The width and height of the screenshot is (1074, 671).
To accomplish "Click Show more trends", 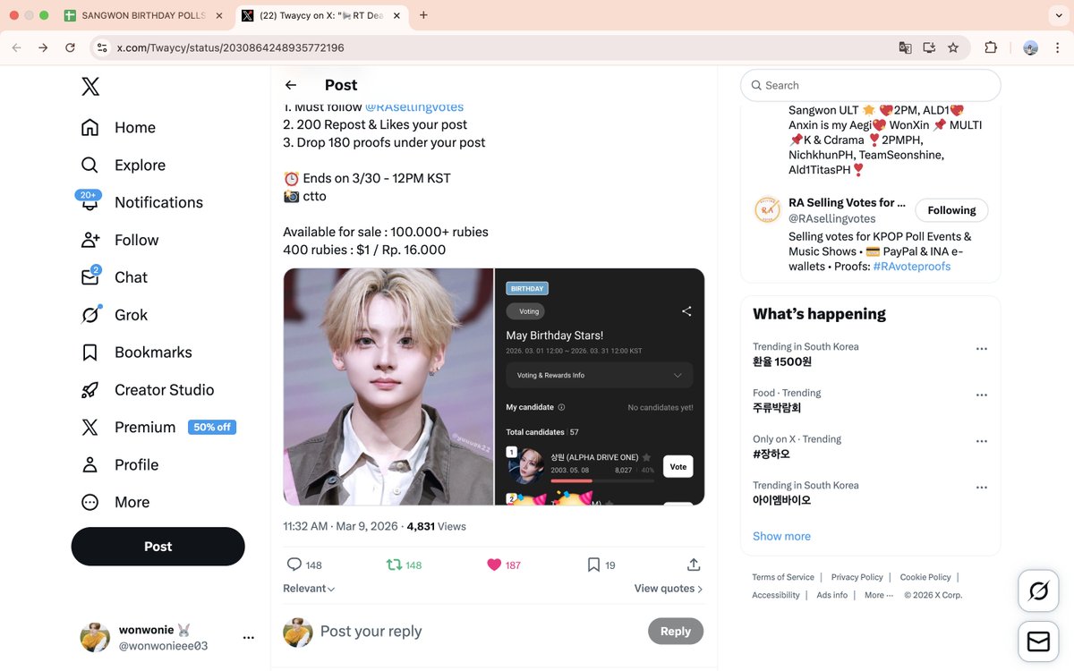I will pyautogui.click(x=781, y=536).
